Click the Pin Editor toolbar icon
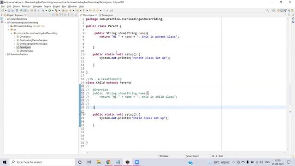295x166 pixels. coord(112,11)
